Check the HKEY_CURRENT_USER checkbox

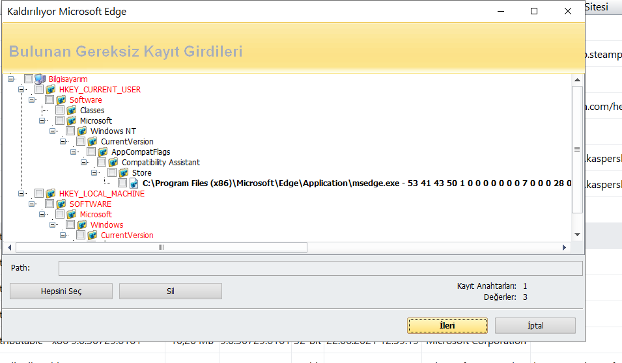point(39,89)
